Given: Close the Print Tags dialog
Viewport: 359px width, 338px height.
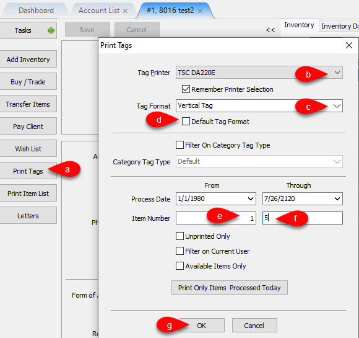Looking at the screenshot, I should pos(349,45).
